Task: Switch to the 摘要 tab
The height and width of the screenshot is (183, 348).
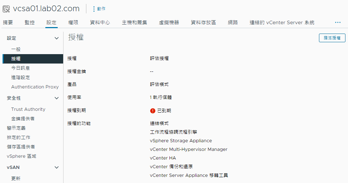Action: click(x=8, y=22)
